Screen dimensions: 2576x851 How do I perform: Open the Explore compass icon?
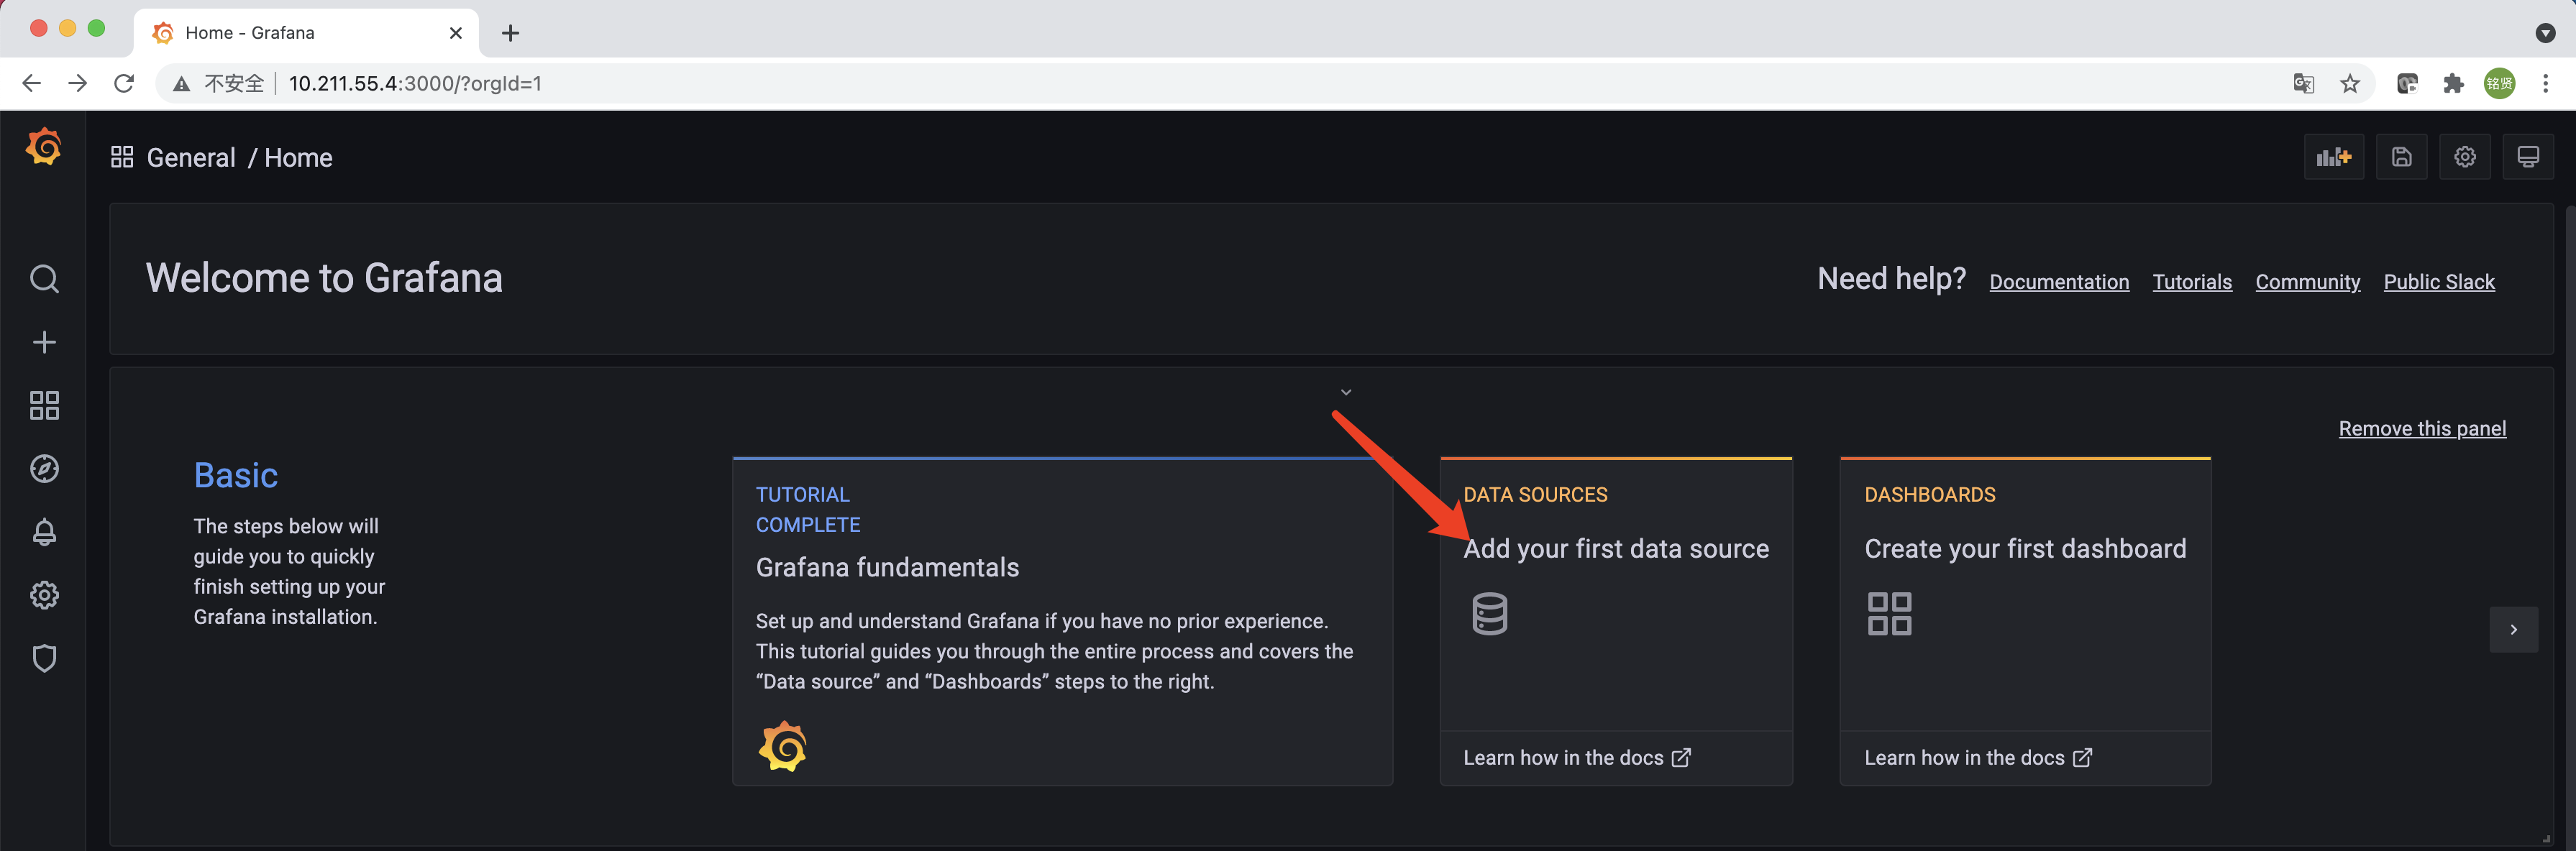pos(44,468)
